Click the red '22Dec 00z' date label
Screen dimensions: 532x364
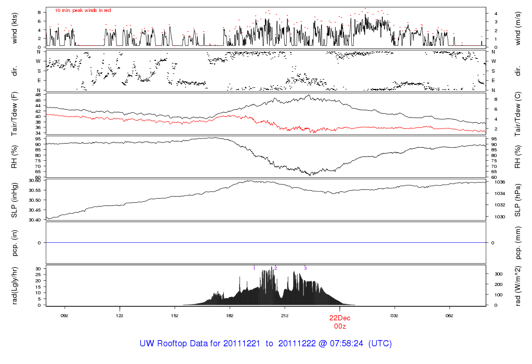(x=340, y=321)
